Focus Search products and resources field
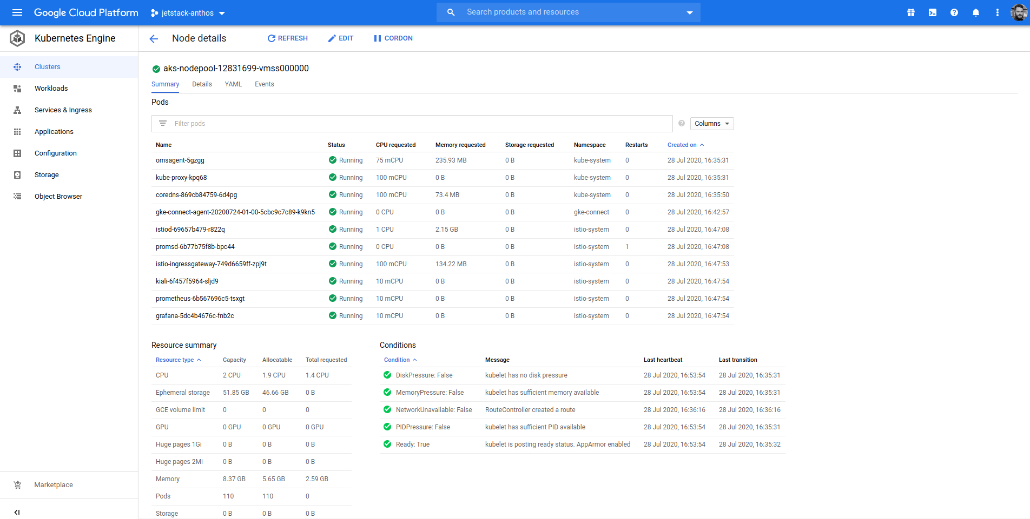 [x=569, y=12]
